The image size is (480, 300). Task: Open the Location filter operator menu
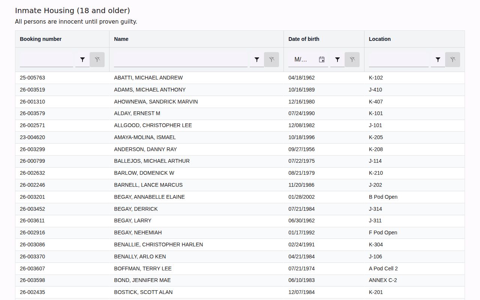pos(438,60)
